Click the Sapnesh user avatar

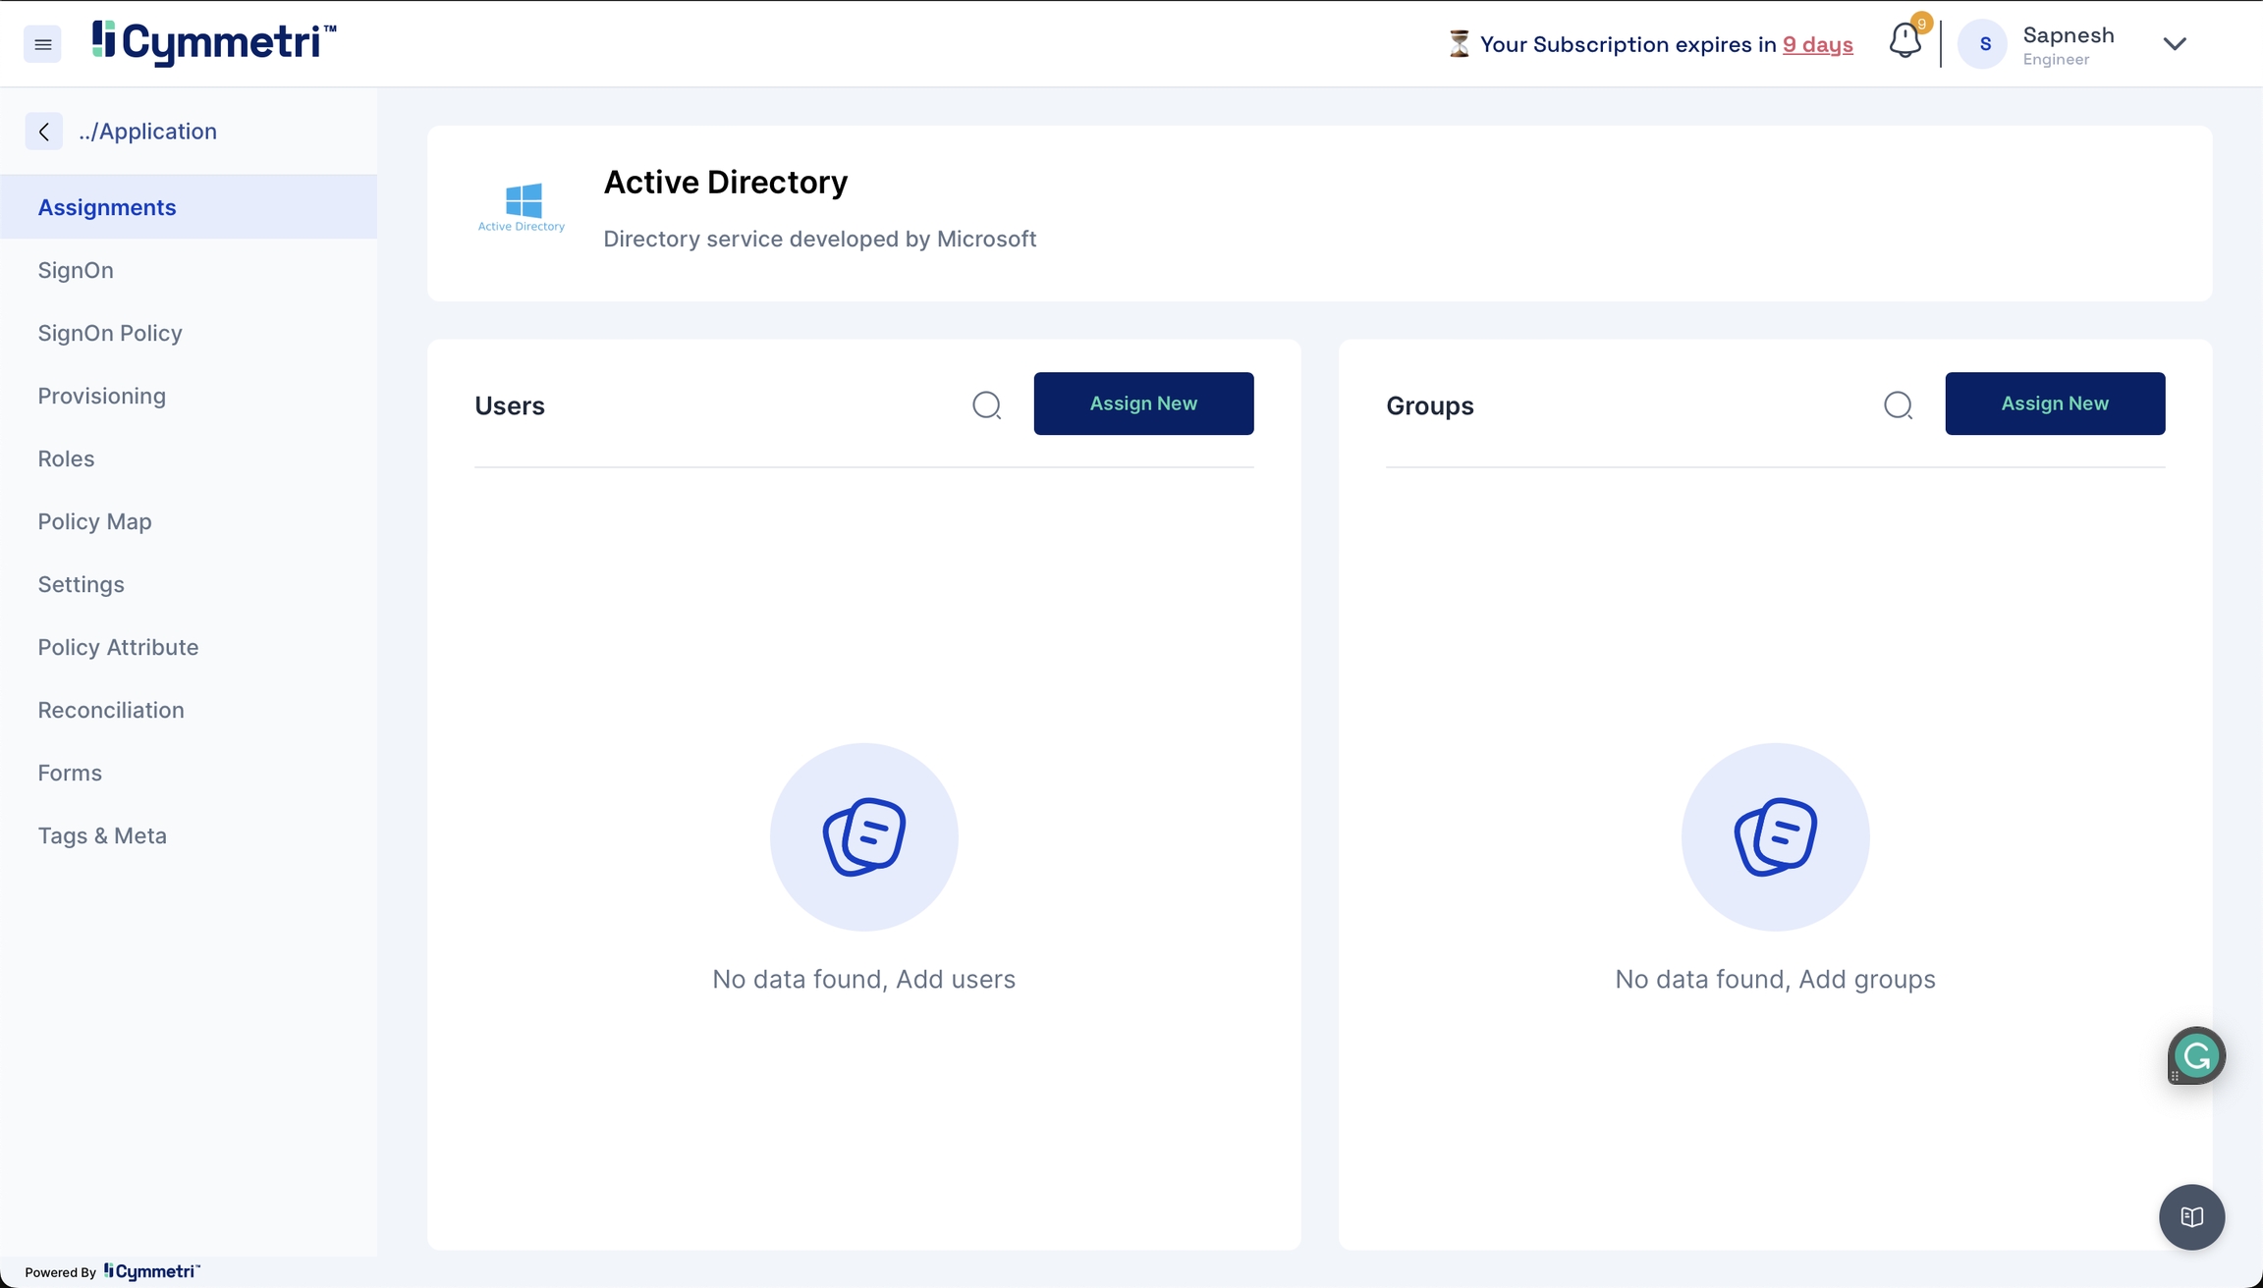pyautogui.click(x=1983, y=44)
